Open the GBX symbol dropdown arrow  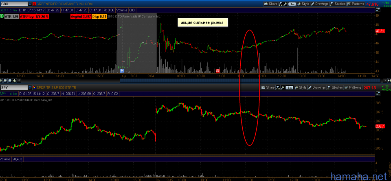[30, 4]
